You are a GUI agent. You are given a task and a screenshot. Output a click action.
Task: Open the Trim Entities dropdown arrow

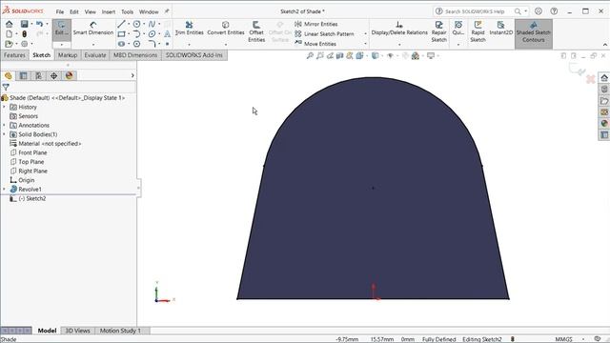coord(189,45)
